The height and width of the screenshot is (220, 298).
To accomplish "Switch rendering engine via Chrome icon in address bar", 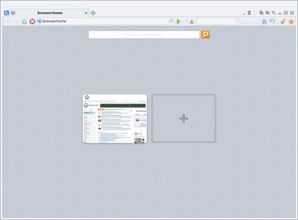I will [x=171, y=21].
